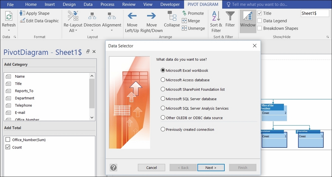Close the Data Selector dialog
Viewport: 332px width, 177px height.
click(x=255, y=46)
